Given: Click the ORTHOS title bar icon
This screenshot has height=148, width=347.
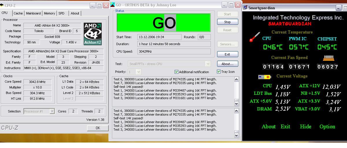Looking at the screenshot, I should pyautogui.click(x=112, y=5).
